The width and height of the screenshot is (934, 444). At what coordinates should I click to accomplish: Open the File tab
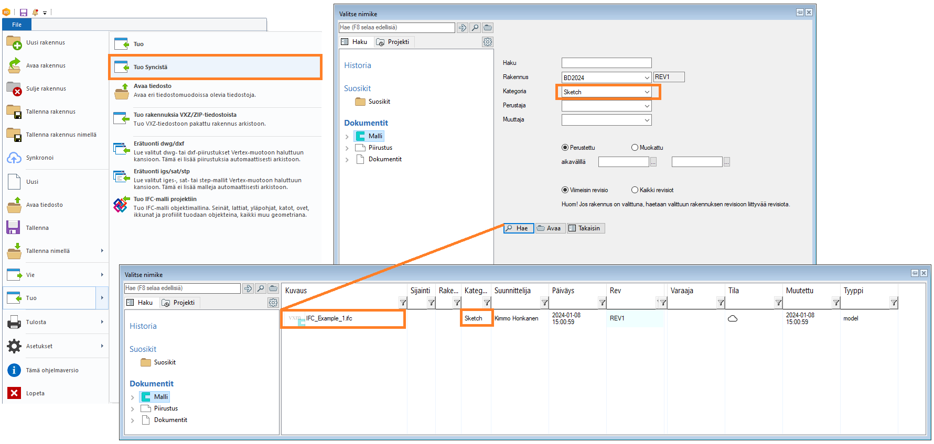17,25
